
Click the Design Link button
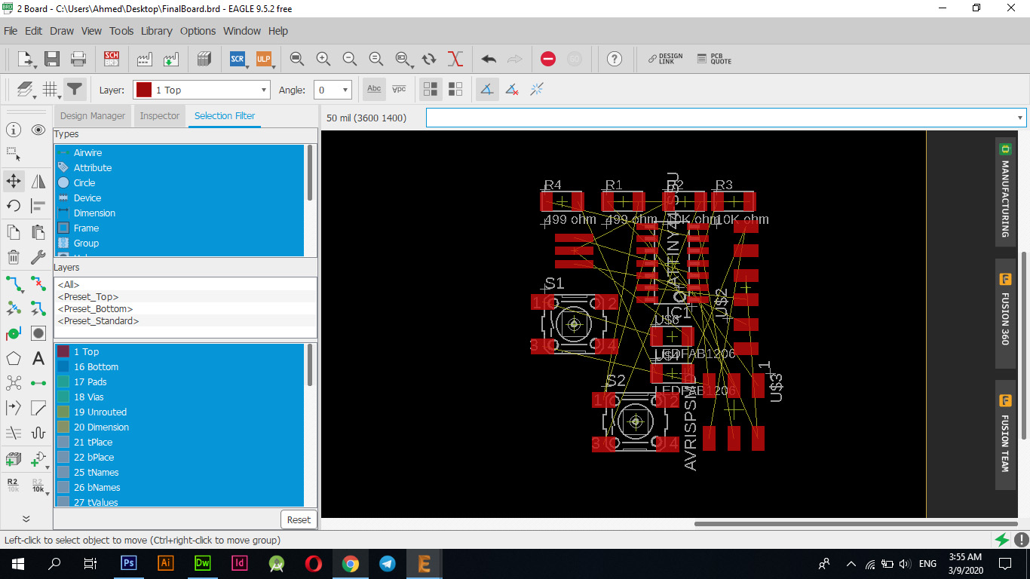click(665, 59)
